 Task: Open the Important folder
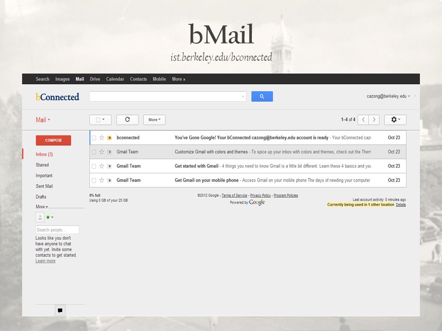[x=44, y=176]
